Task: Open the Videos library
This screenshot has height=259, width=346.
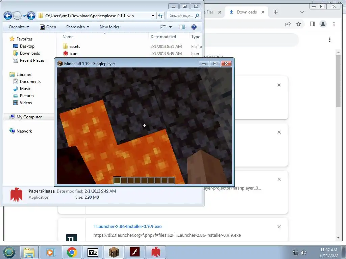Action: click(x=26, y=103)
